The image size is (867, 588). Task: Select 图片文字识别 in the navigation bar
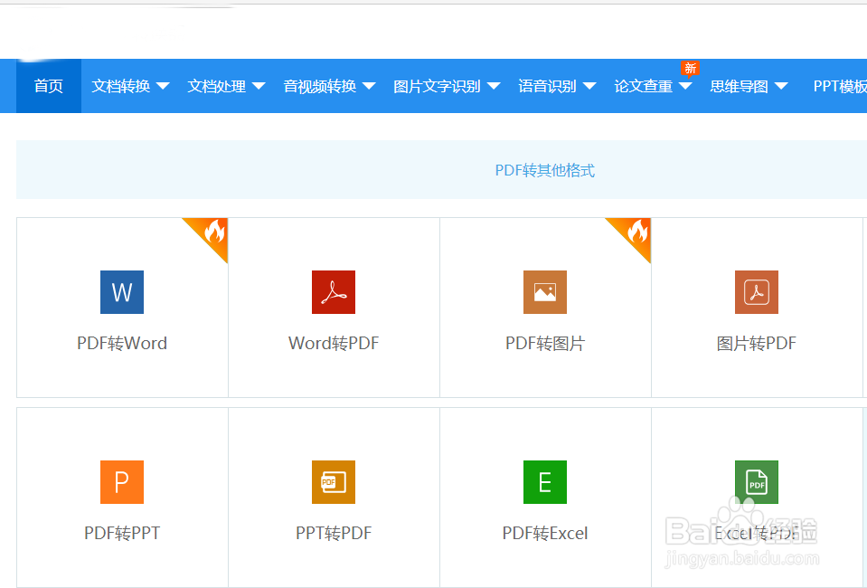(437, 86)
